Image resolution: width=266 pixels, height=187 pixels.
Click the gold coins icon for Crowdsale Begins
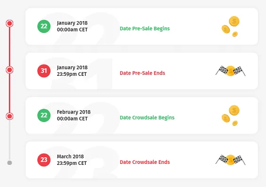tap(231, 115)
